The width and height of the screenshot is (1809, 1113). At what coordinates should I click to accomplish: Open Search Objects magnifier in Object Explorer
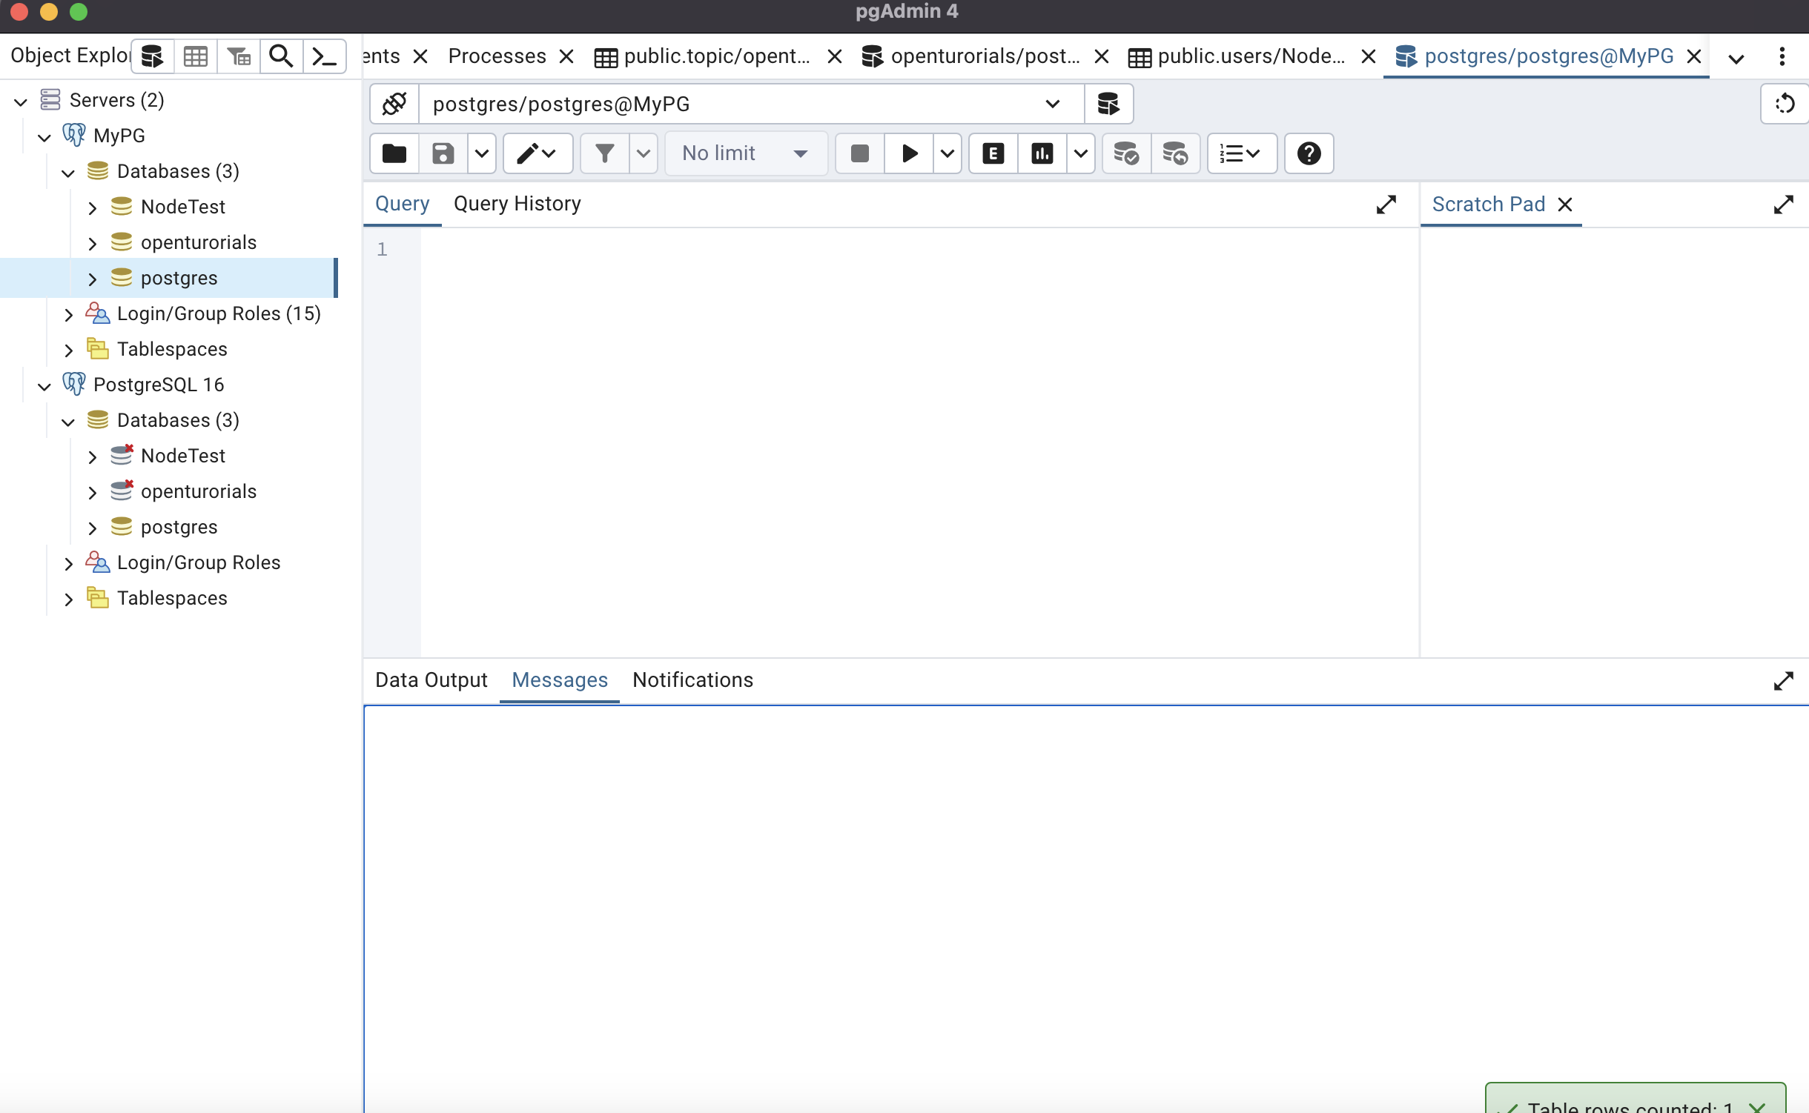[281, 56]
